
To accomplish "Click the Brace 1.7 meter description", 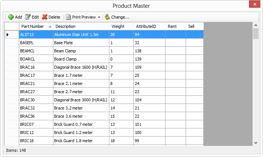I will (81, 75).
